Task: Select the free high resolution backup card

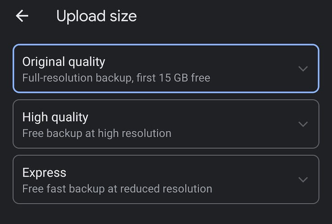Action: pyautogui.click(x=166, y=124)
